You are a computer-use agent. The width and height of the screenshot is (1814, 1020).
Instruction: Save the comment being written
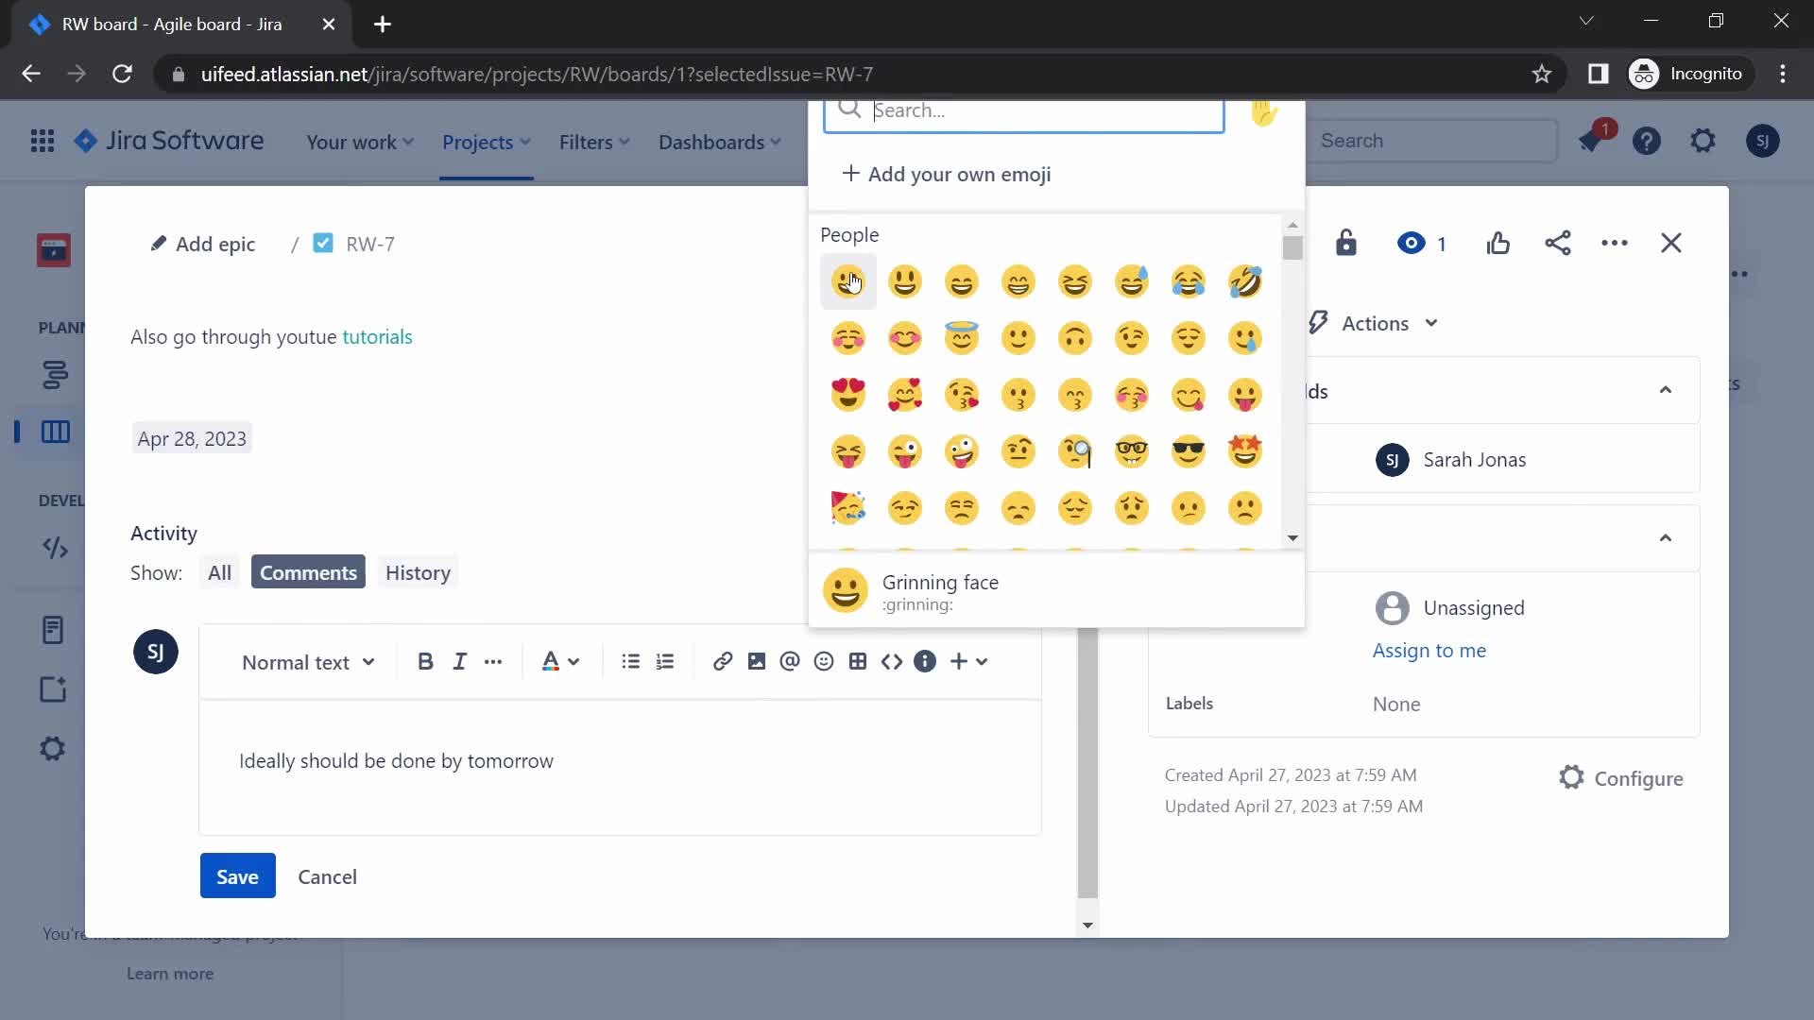(237, 875)
